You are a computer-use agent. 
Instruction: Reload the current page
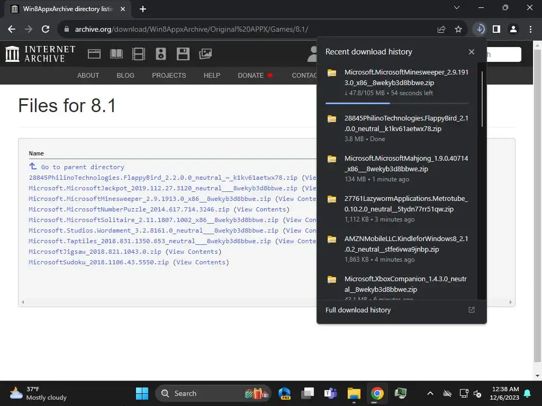coord(46,30)
